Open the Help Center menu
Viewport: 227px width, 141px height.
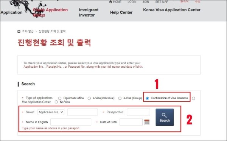pos(121,12)
